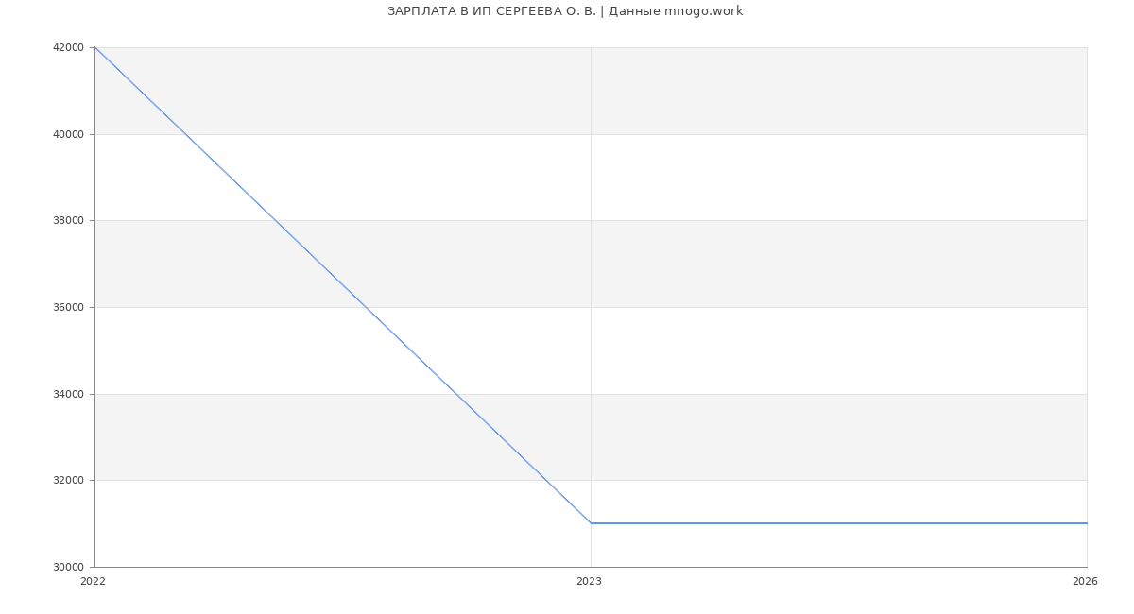Select the 2023 x-axis label
The height and width of the screenshot is (614, 1134).
(x=589, y=582)
